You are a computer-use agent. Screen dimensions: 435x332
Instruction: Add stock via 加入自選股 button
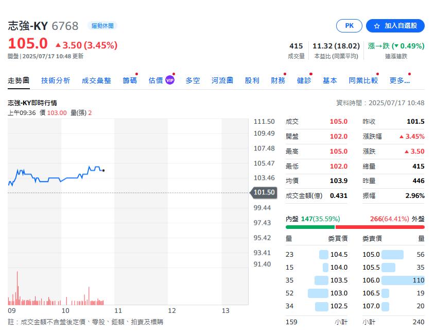coord(395,26)
